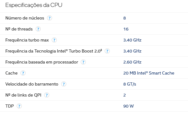Select the 20 MB Intel Smart Cache value
The height and width of the screenshot is (117, 188).
click(x=149, y=73)
